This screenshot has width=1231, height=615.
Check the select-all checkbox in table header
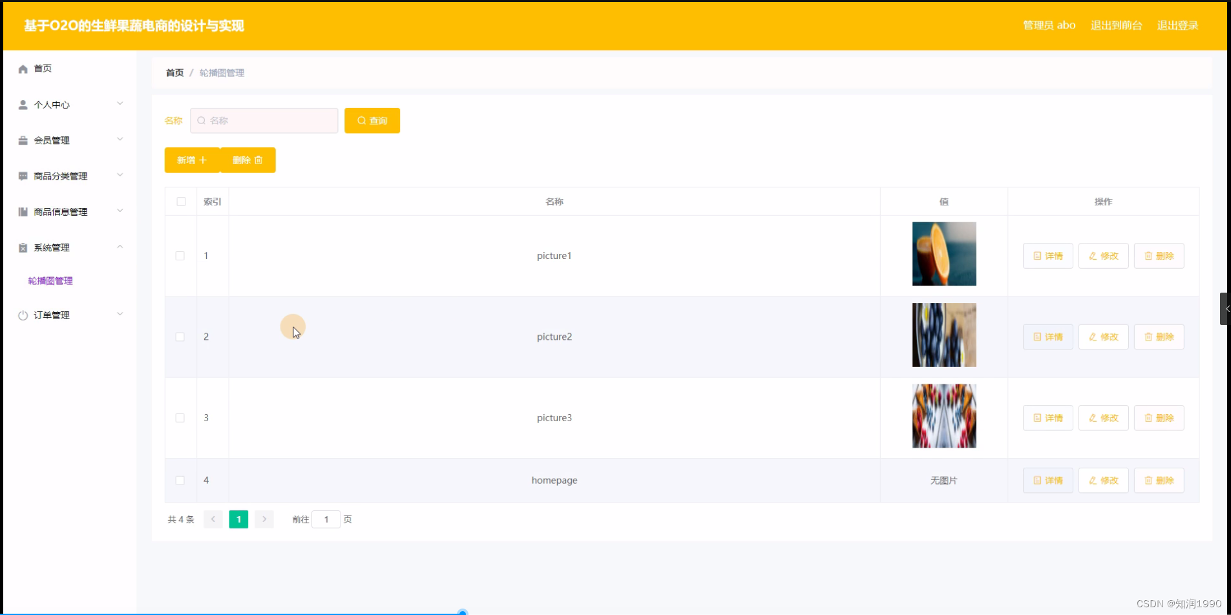(181, 202)
